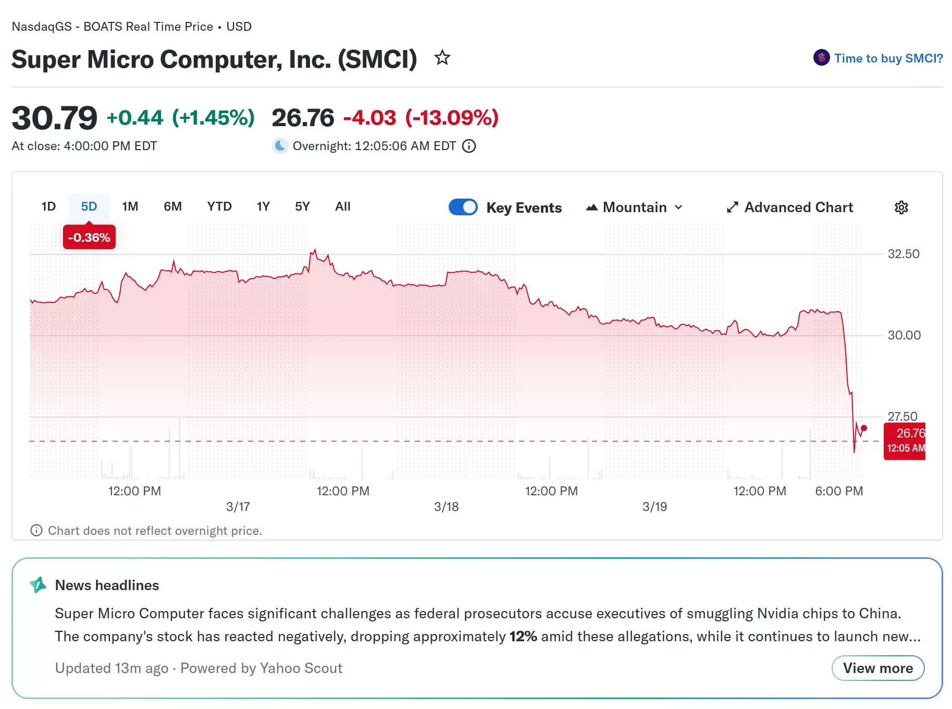Show year-to-date with YTD tab
This screenshot has height=709, width=952.
pos(219,206)
